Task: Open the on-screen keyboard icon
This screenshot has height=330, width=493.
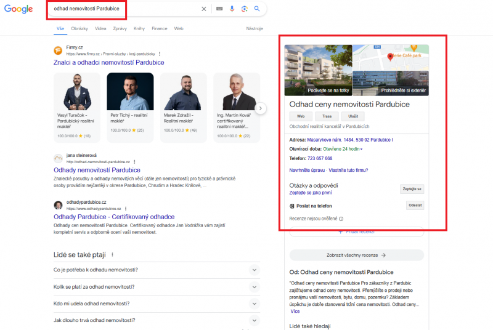Action: coord(219,9)
